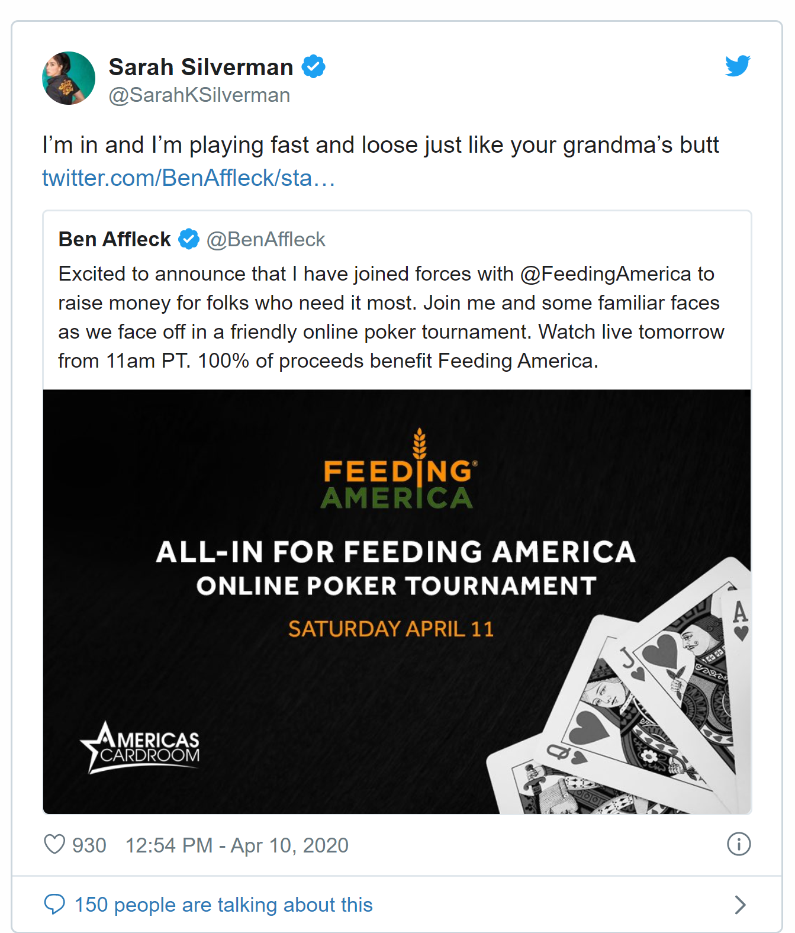Like the tweet with heart icon
This screenshot has height=933, width=795.
pyautogui.click(x=54, y=844)
